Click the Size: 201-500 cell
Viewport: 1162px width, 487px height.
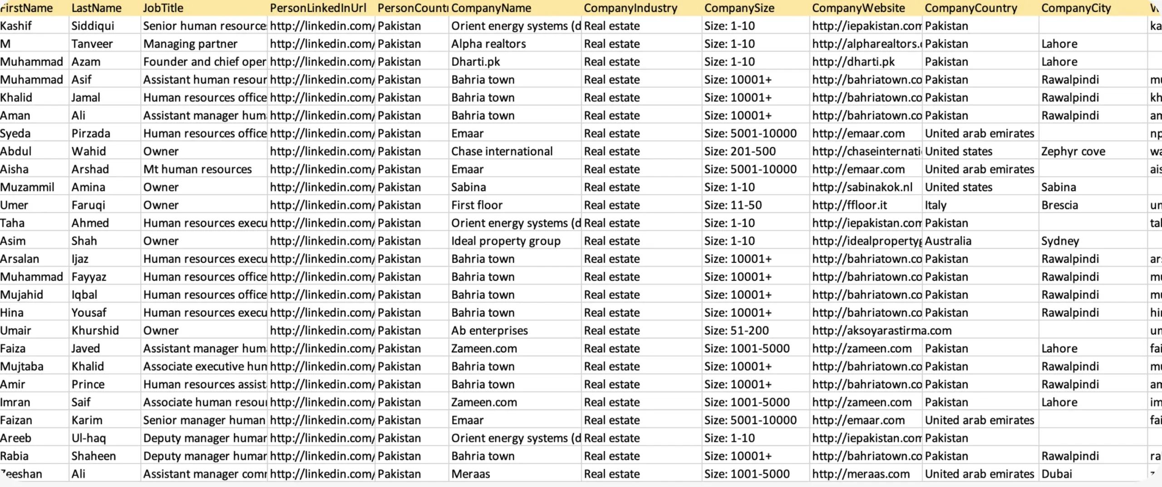click(755, 151)
